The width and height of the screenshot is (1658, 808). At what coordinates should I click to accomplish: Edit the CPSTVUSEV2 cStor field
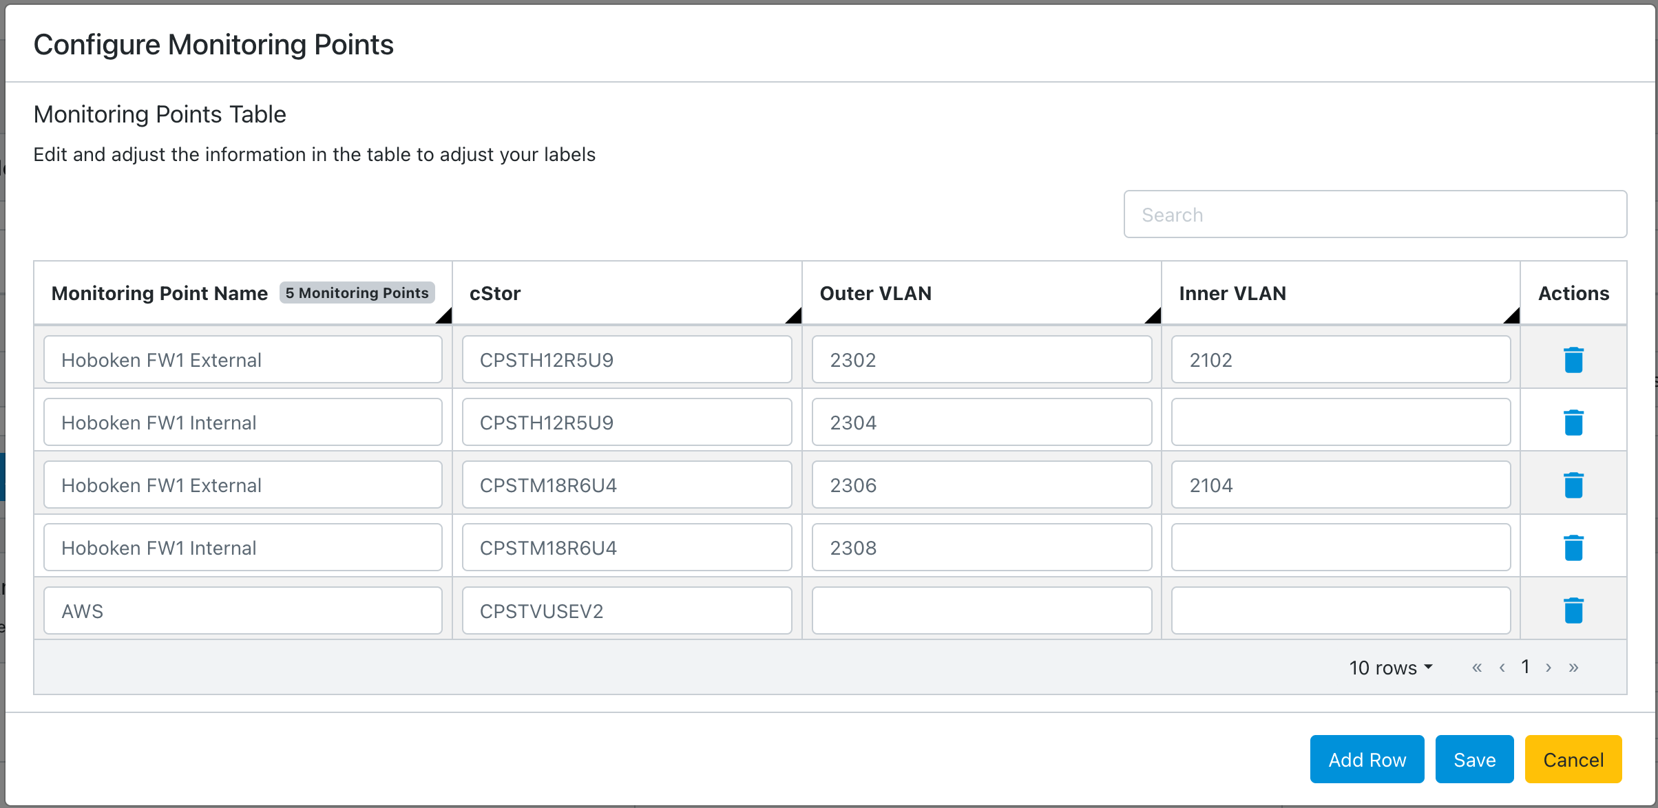click(x=627, y=610)
